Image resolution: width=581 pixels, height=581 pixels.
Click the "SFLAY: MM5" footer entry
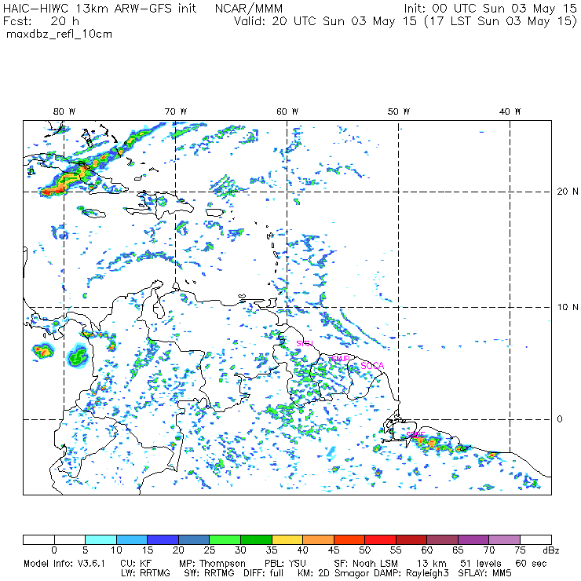(484, 573)
